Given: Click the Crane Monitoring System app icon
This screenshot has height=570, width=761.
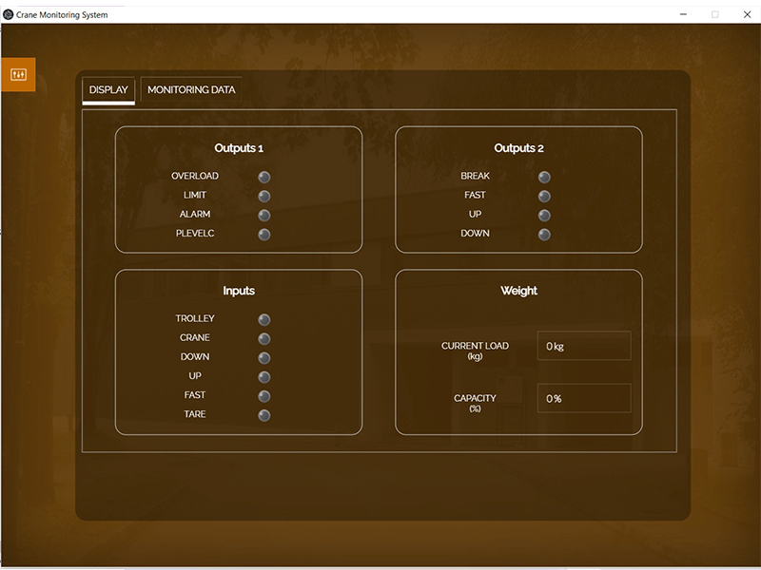Looking at the screenshot, I should (x=8, y=14).
